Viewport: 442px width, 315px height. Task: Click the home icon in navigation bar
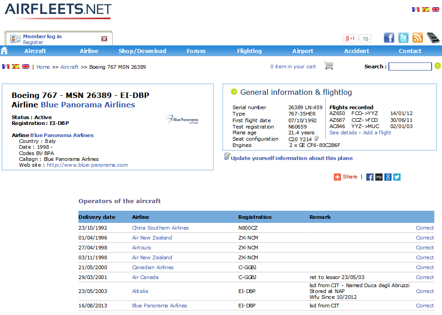pos(4,51)
